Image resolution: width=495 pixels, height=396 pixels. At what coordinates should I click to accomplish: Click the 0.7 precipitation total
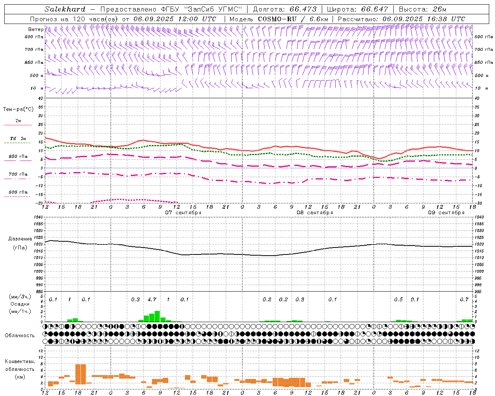(x=464, y=300)
